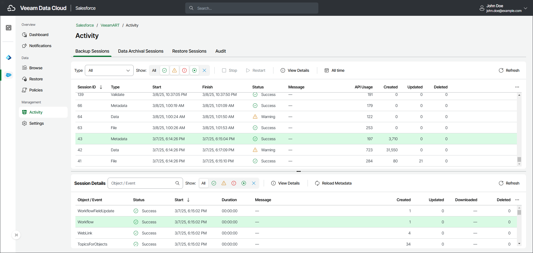Filter session details by warning icon
The image size is (533, 253).
pos(224,183)
